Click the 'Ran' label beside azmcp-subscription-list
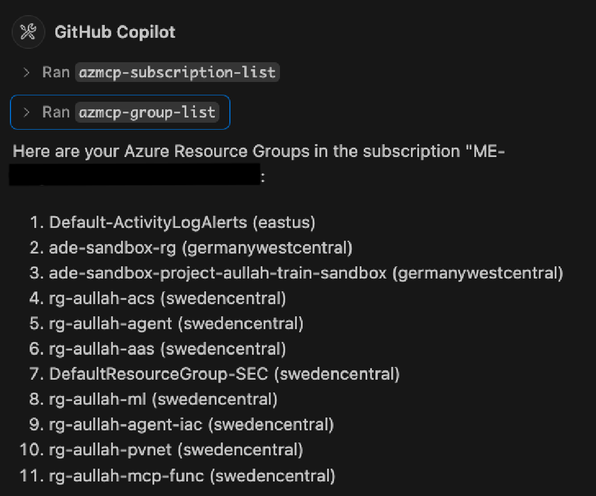Viewport: 596px width, 496px height. coord(56,73)
